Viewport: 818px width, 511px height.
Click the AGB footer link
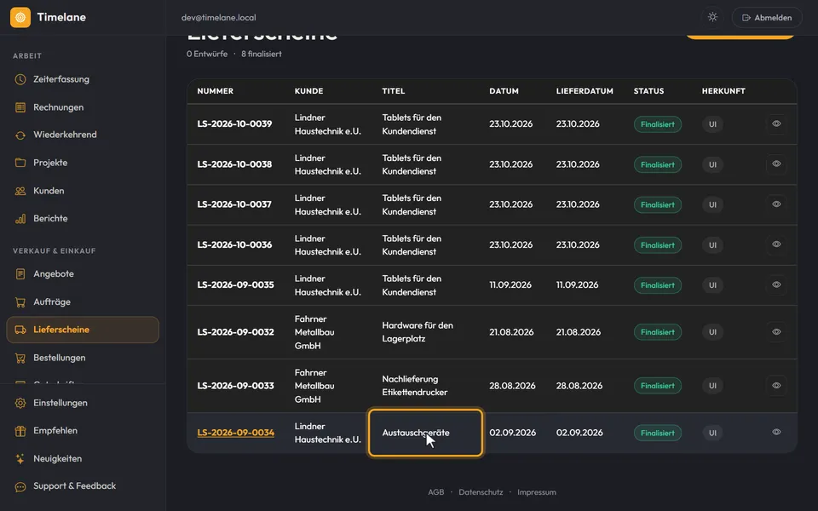tap(436, 492)
